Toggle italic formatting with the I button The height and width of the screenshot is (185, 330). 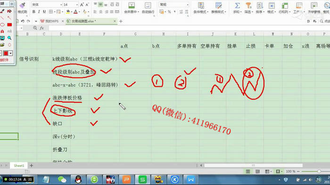coord(39,12)
